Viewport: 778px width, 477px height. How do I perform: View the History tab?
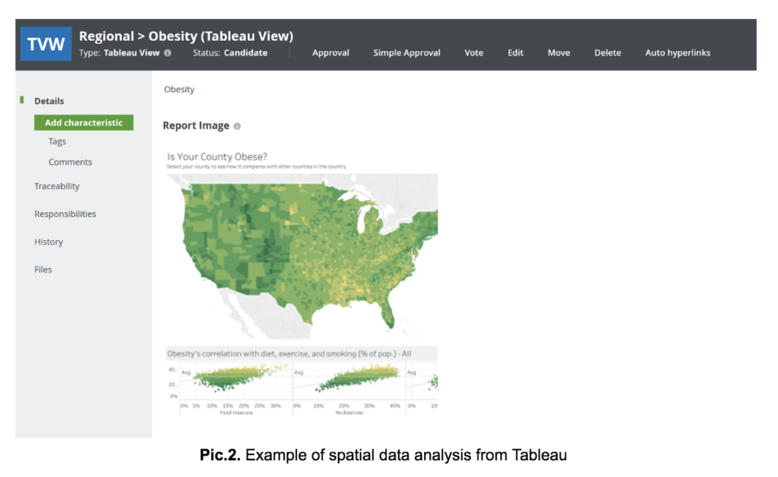pyautogui.click(x=49, y=242)
